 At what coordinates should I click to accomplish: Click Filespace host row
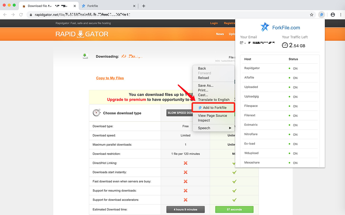(x=280, y=106)
